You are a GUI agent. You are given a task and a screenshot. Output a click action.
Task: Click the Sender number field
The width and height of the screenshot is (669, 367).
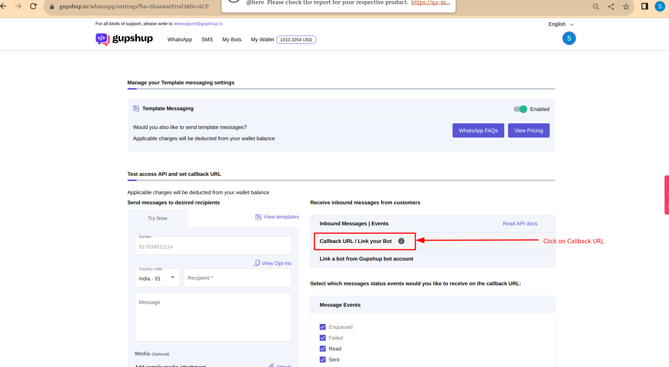213,246
